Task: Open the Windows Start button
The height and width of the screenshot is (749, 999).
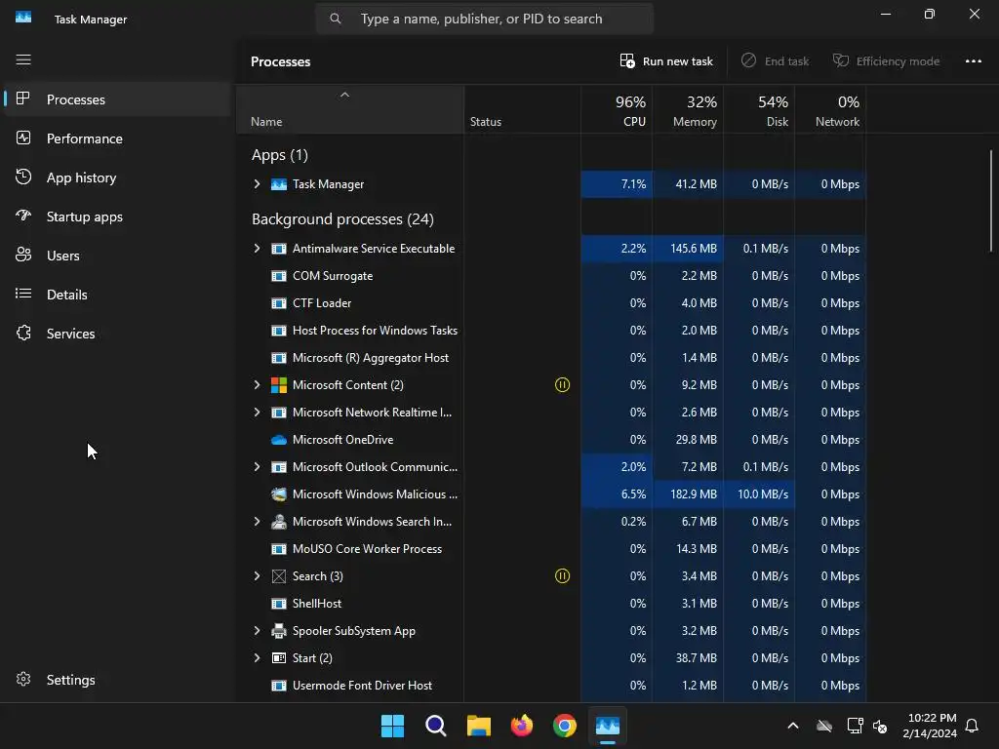Action: pos(392,726)
